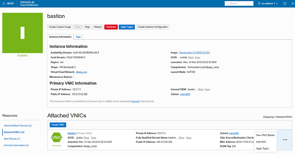
Task: Click the bastion instance title
Action: (56, 16)
